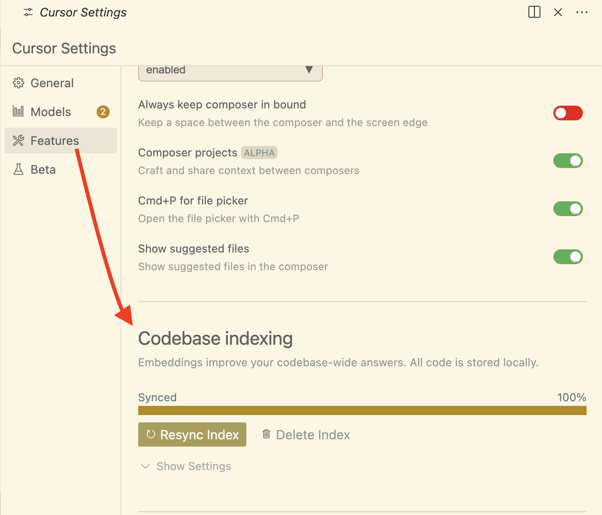Image resolution: width=602 pixels, height=515 pixels.
Task: Open the enabled dropdown menu
Action: click(x=230, y=72)
